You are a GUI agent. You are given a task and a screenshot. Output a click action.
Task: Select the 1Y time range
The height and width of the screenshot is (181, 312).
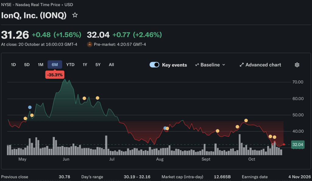click(x=85, y=64)
